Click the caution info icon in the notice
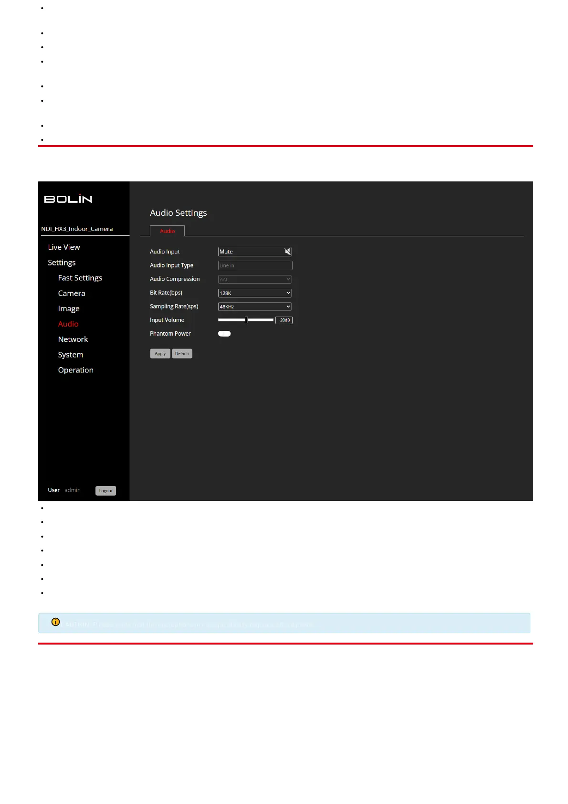Viewport: 568px width, 804px height. (56, 622)
